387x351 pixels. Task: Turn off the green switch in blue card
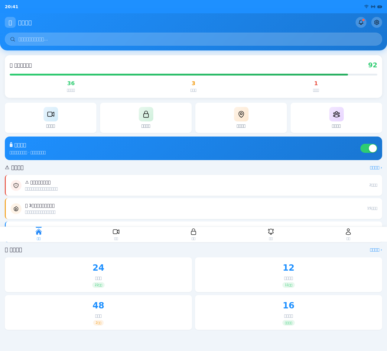point(369,148)
